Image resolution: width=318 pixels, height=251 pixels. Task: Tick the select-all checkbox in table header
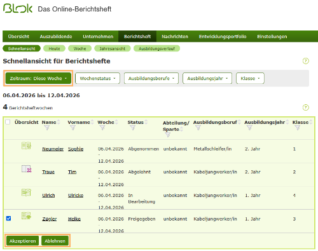pos(8,122)
